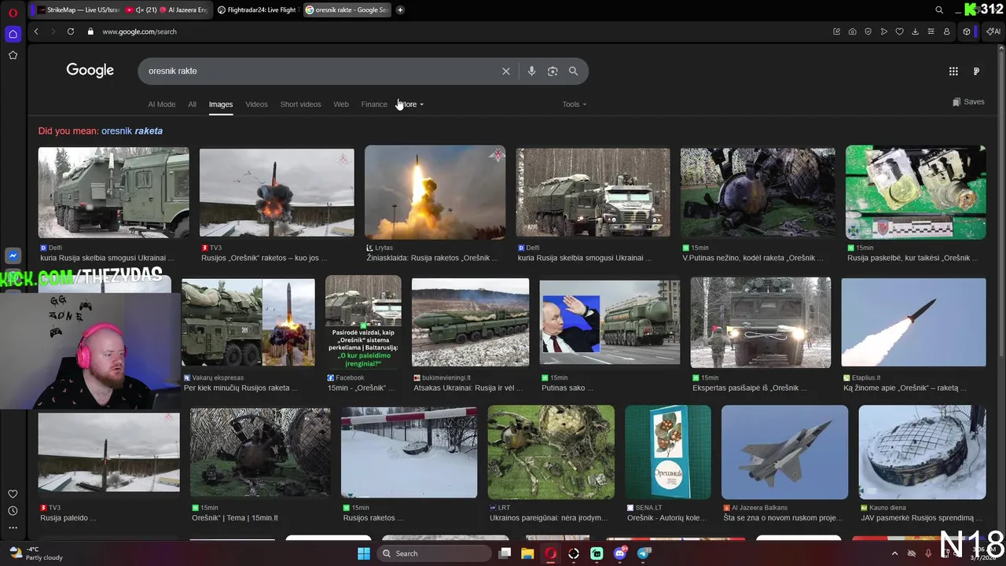
Task: Open downloads icon in the browser toolbar
Action: coord(915,31)
